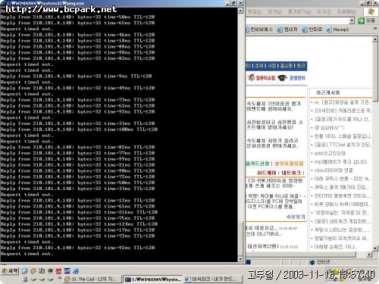Image resolution: width=379 pixels, height=284 pixels.
Task: Open the 한미르 links bar shortcut
Action: (312, 30)
